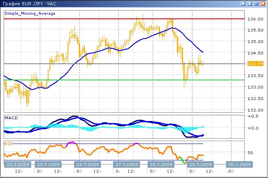Click the 133.00 price axis label
This screenshot has width=268, height=178.
click(255, 87)
